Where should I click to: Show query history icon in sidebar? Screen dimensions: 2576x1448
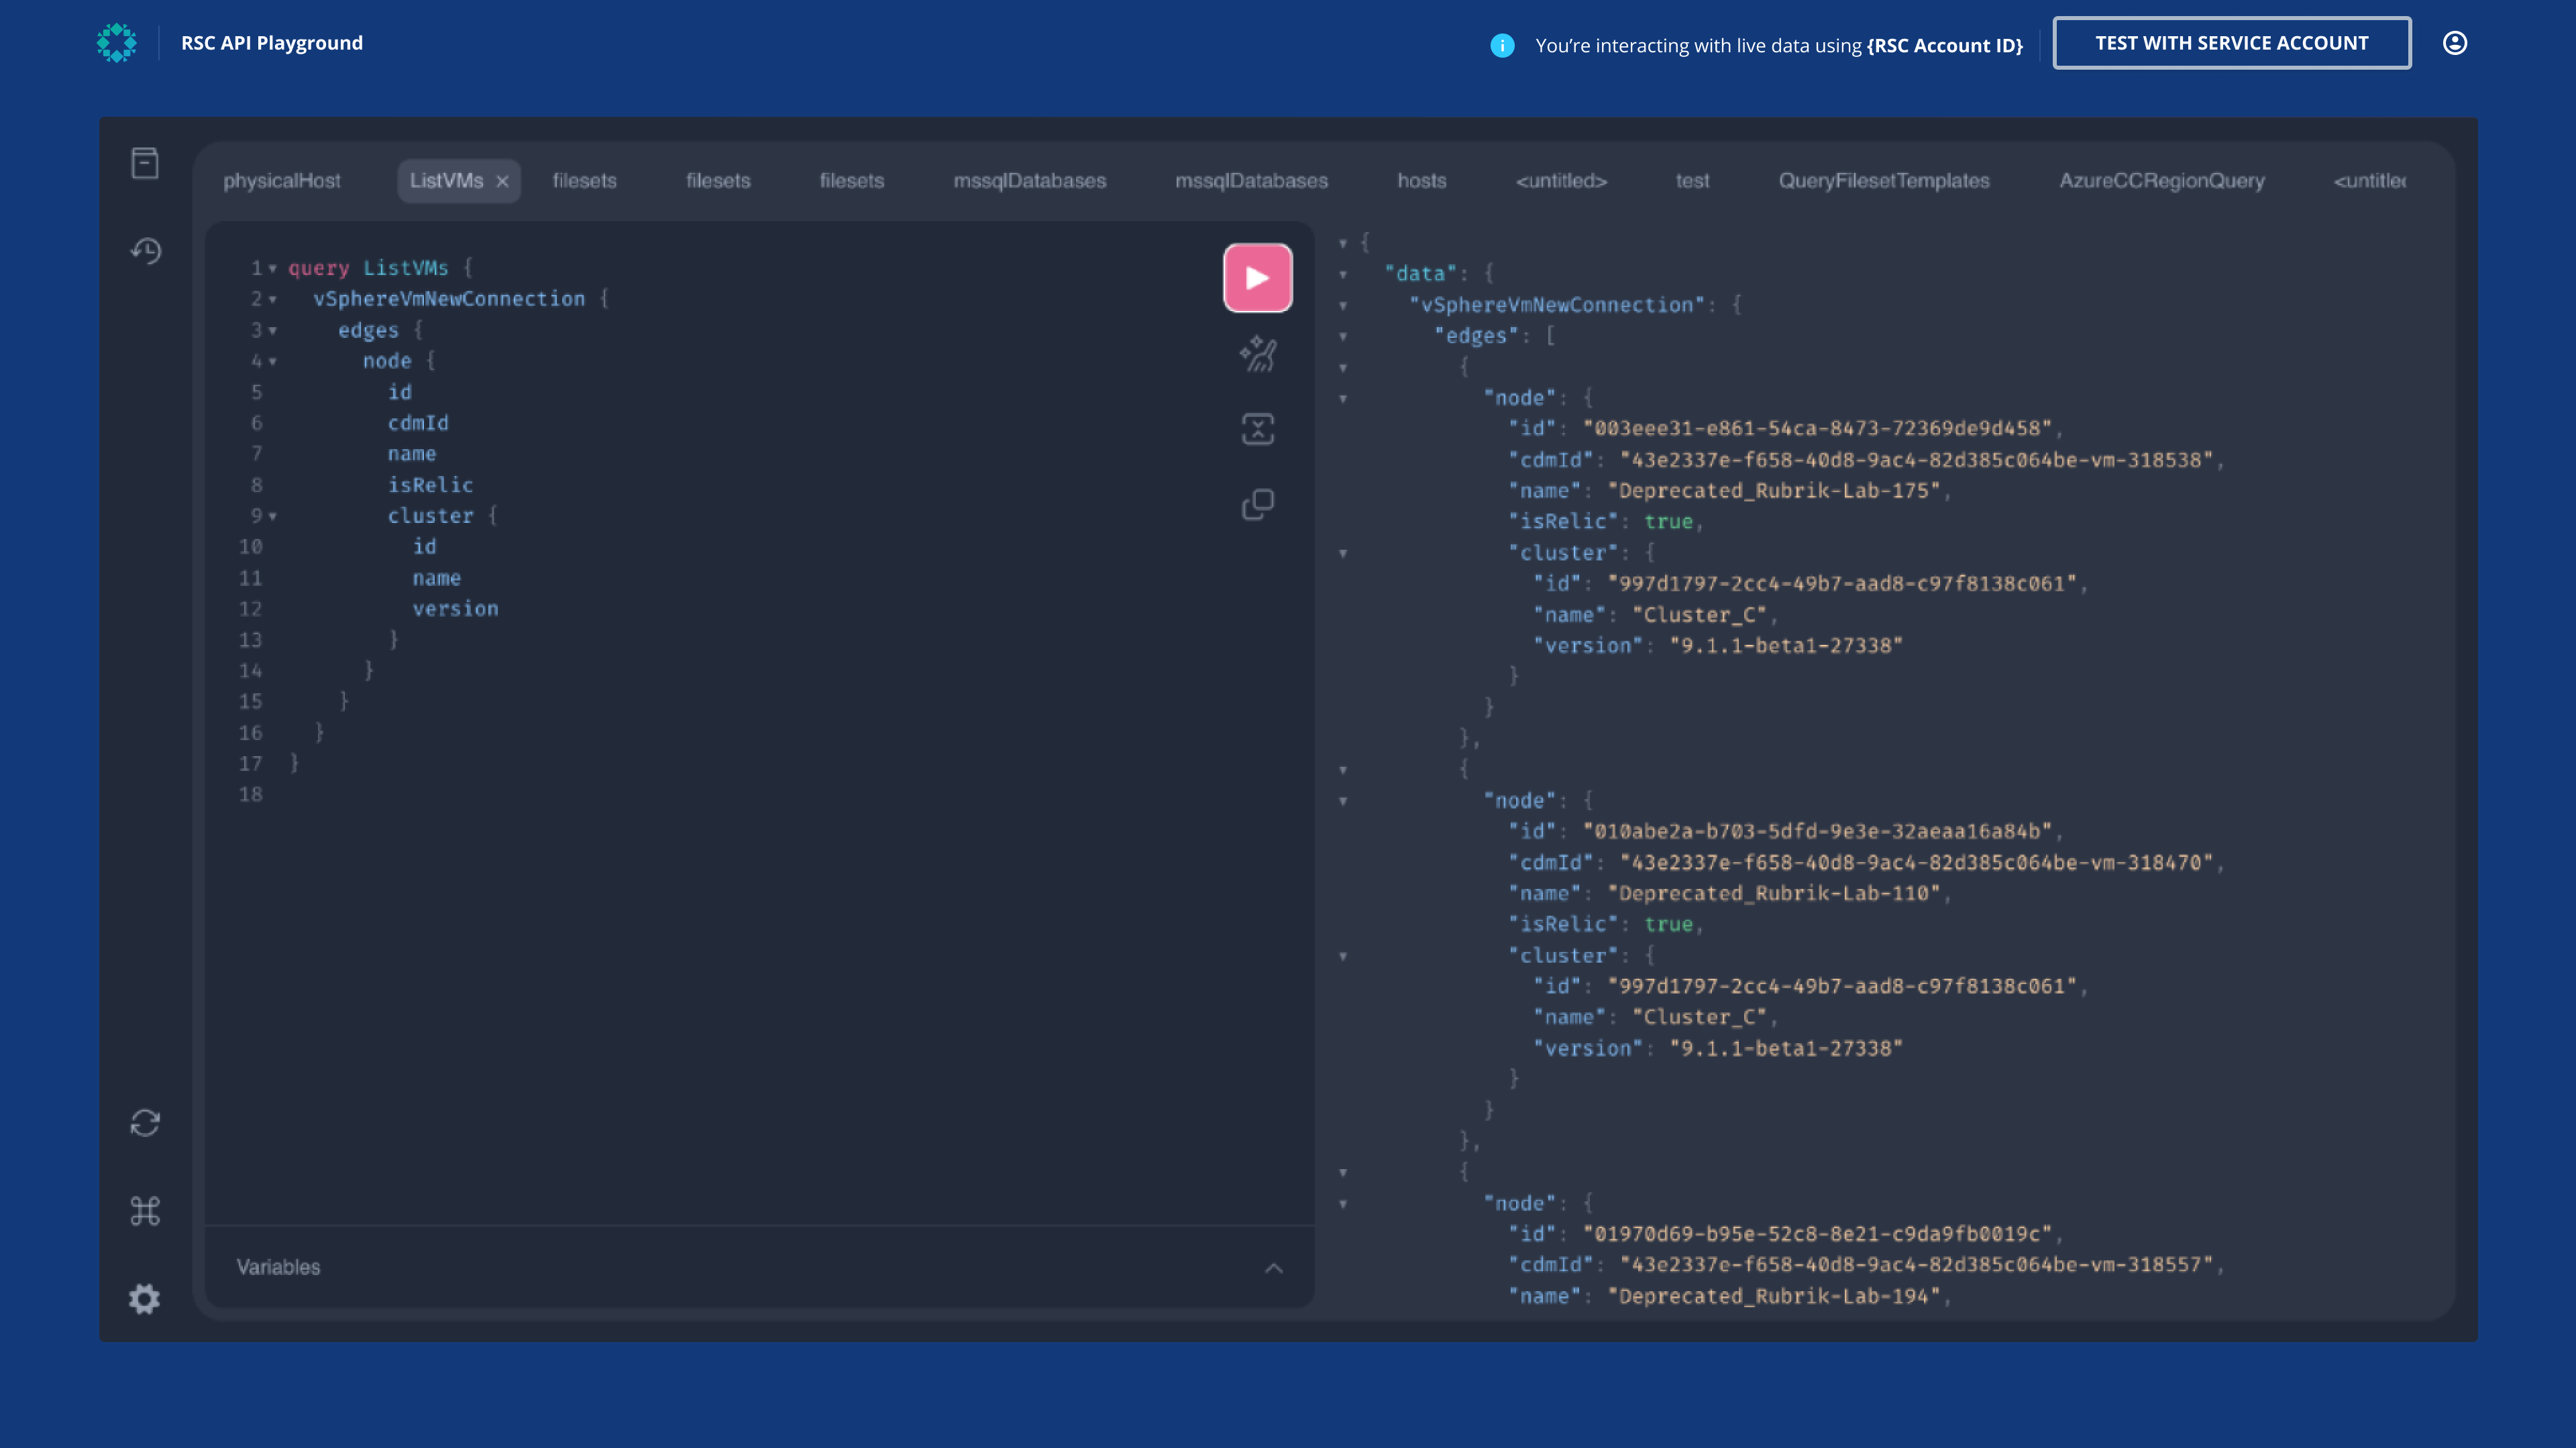click(145, 250)
